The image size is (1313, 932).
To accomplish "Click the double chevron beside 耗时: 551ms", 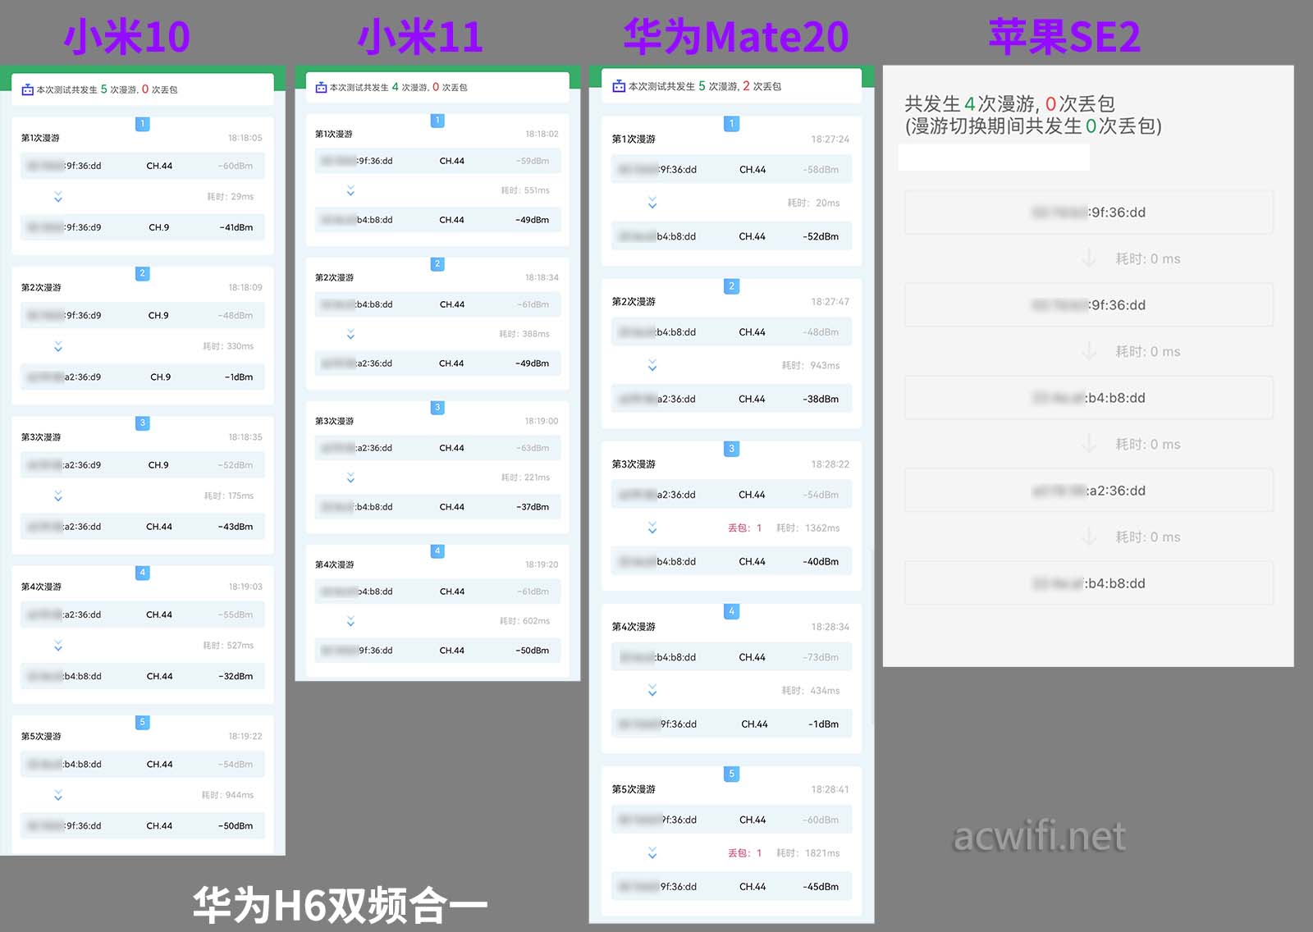I will click(350, 190).
